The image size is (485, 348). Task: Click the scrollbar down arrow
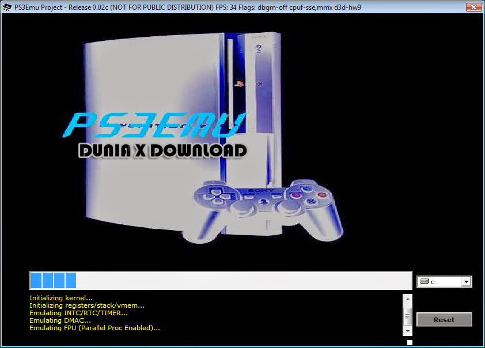tap(407, 331)
